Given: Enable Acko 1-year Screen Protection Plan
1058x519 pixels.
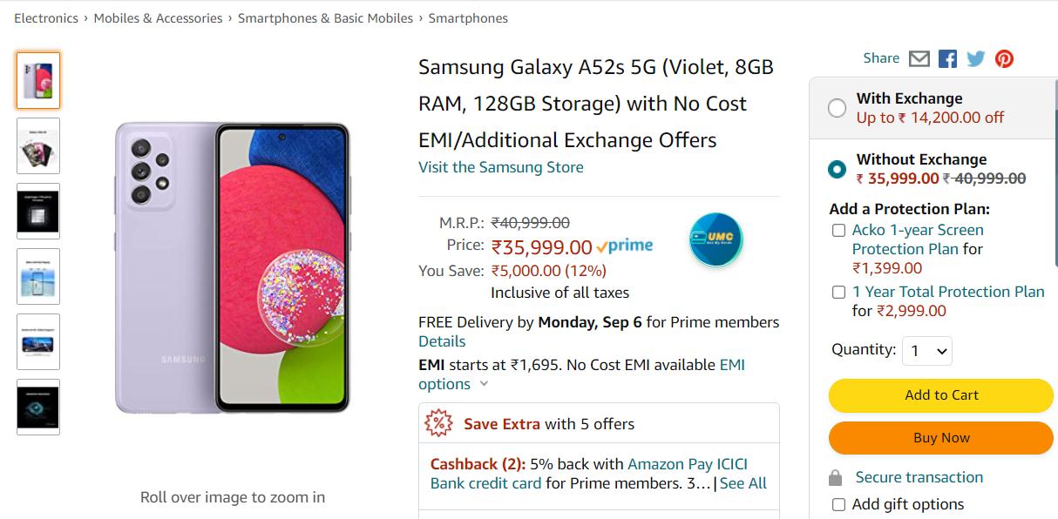Looking at the screenshot, I should [838, 231].
